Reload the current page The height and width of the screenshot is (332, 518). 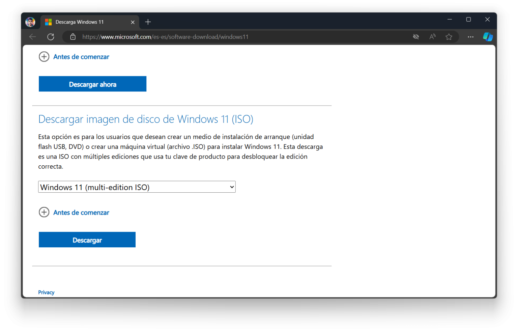coord(51,37)
